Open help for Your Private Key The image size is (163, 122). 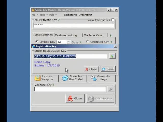click(x=59, y=20)
